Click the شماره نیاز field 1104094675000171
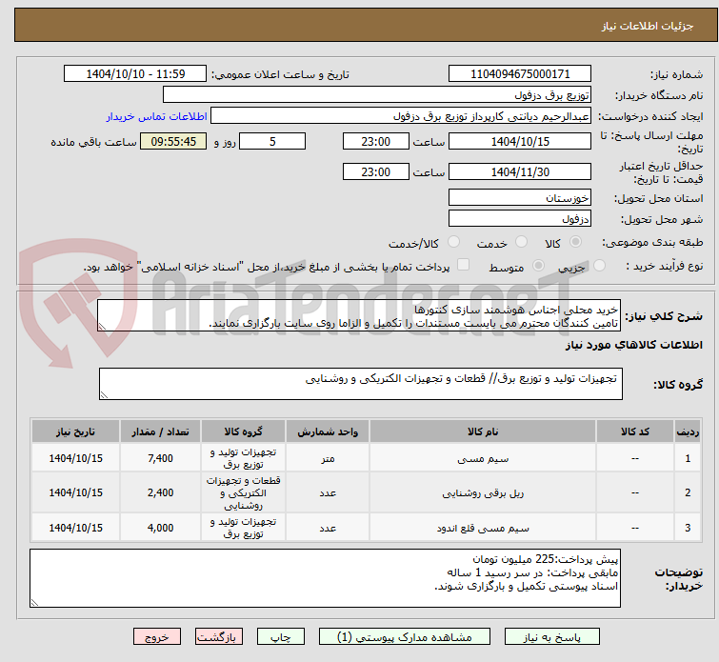This screenshot has width=719, height=662. (x=520, y=74)
